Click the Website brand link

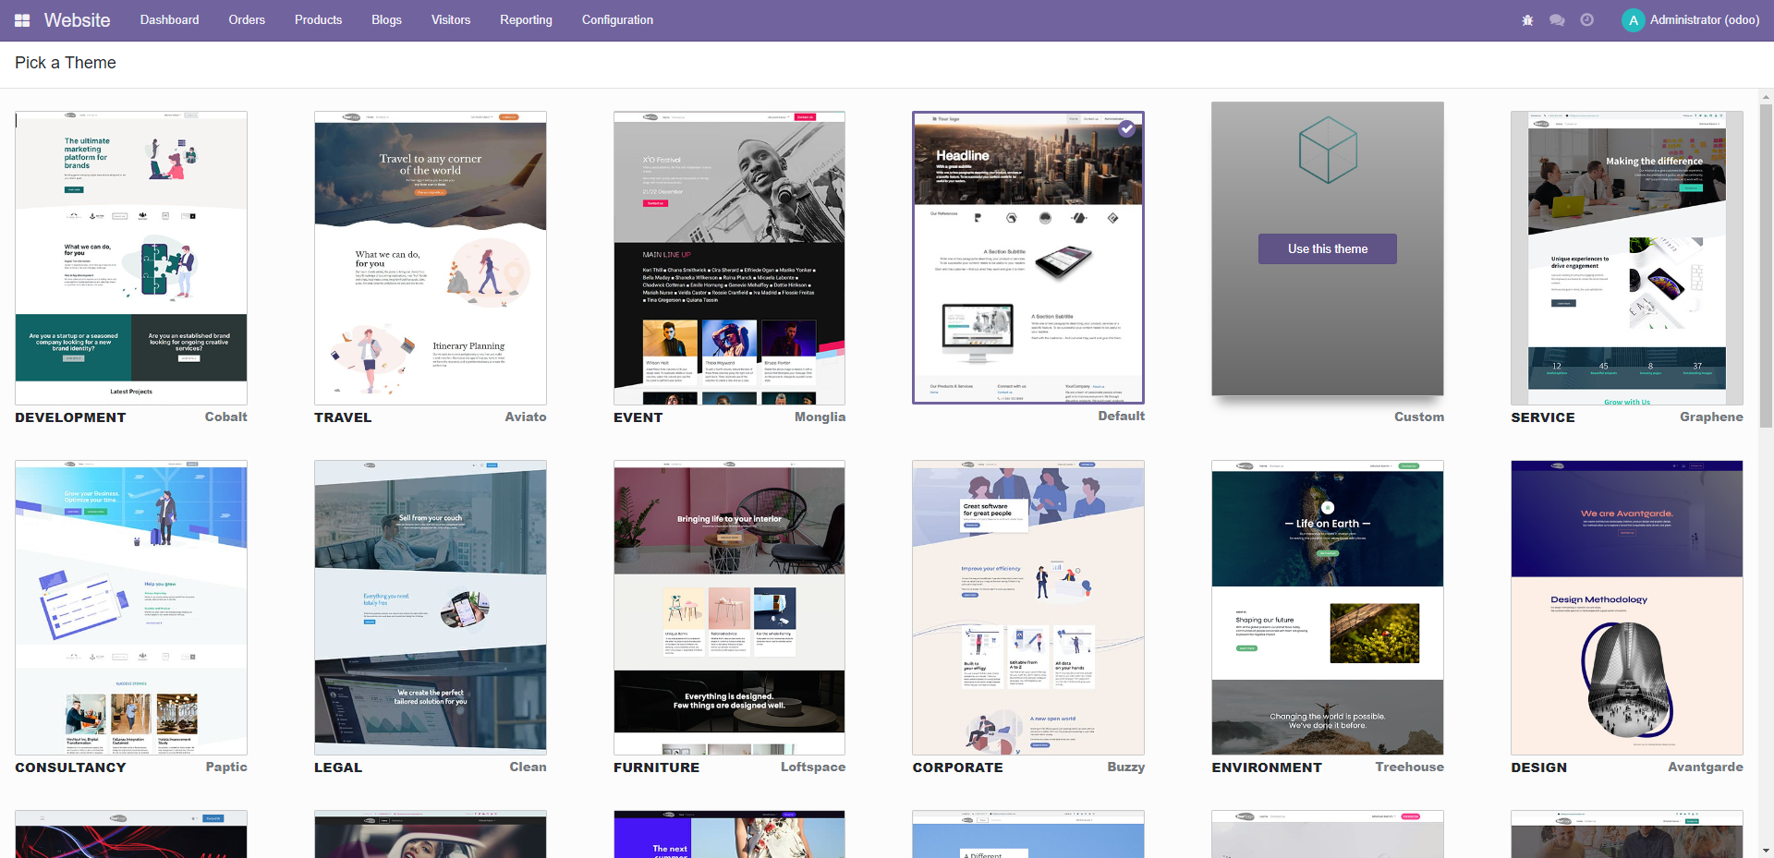[77, 19]
